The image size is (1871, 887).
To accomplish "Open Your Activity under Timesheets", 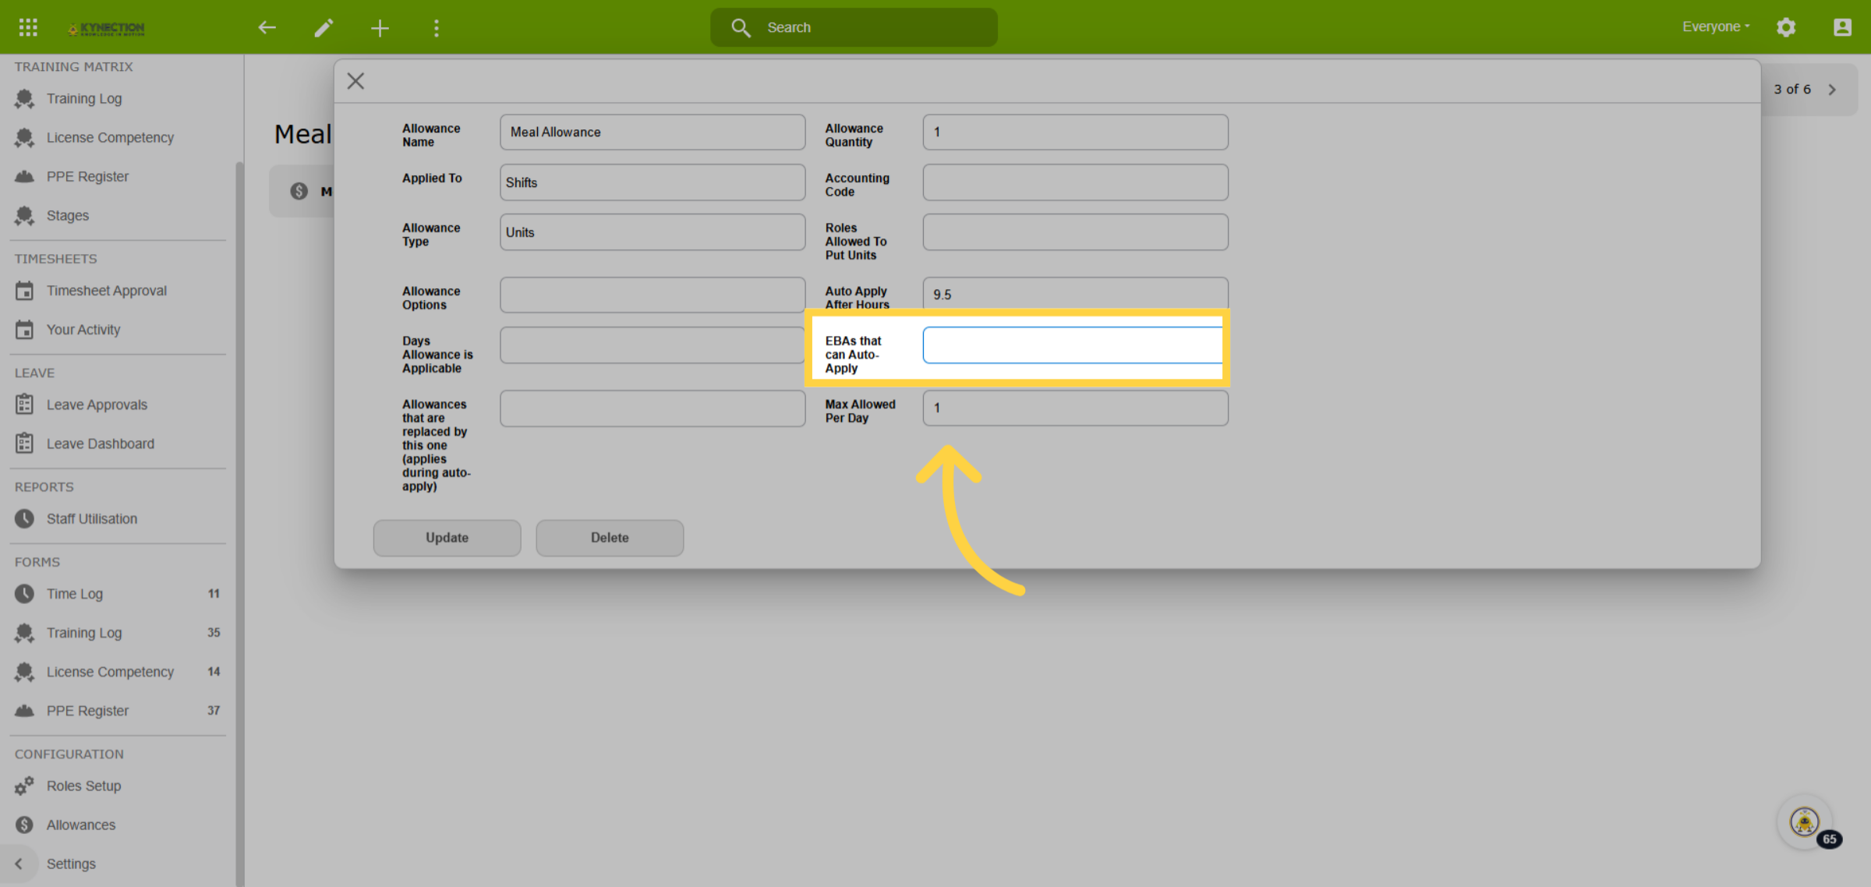I will pyautogui.click(x=83, y=330).
